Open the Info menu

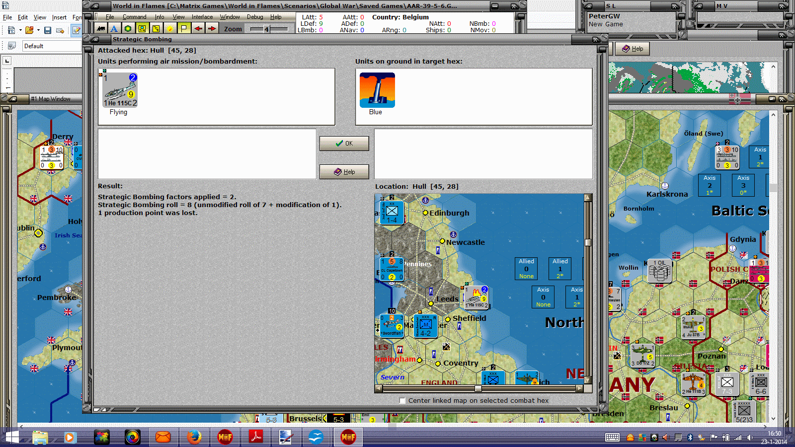159,17
